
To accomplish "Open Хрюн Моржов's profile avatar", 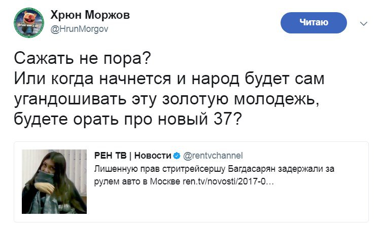I will tap(29, 22).
